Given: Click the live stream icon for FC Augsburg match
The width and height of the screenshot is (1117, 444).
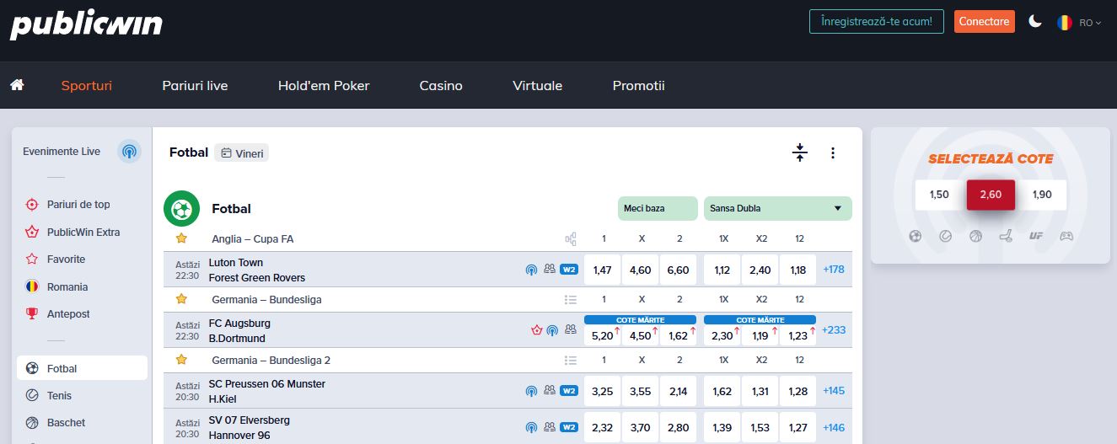Looking at the screenshot, I should (552, 330).
